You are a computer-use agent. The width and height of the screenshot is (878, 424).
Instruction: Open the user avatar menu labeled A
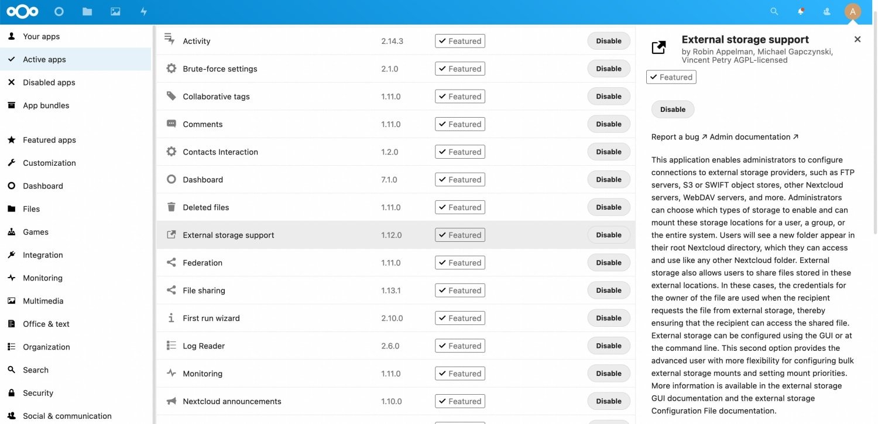[x=853, y=11]
